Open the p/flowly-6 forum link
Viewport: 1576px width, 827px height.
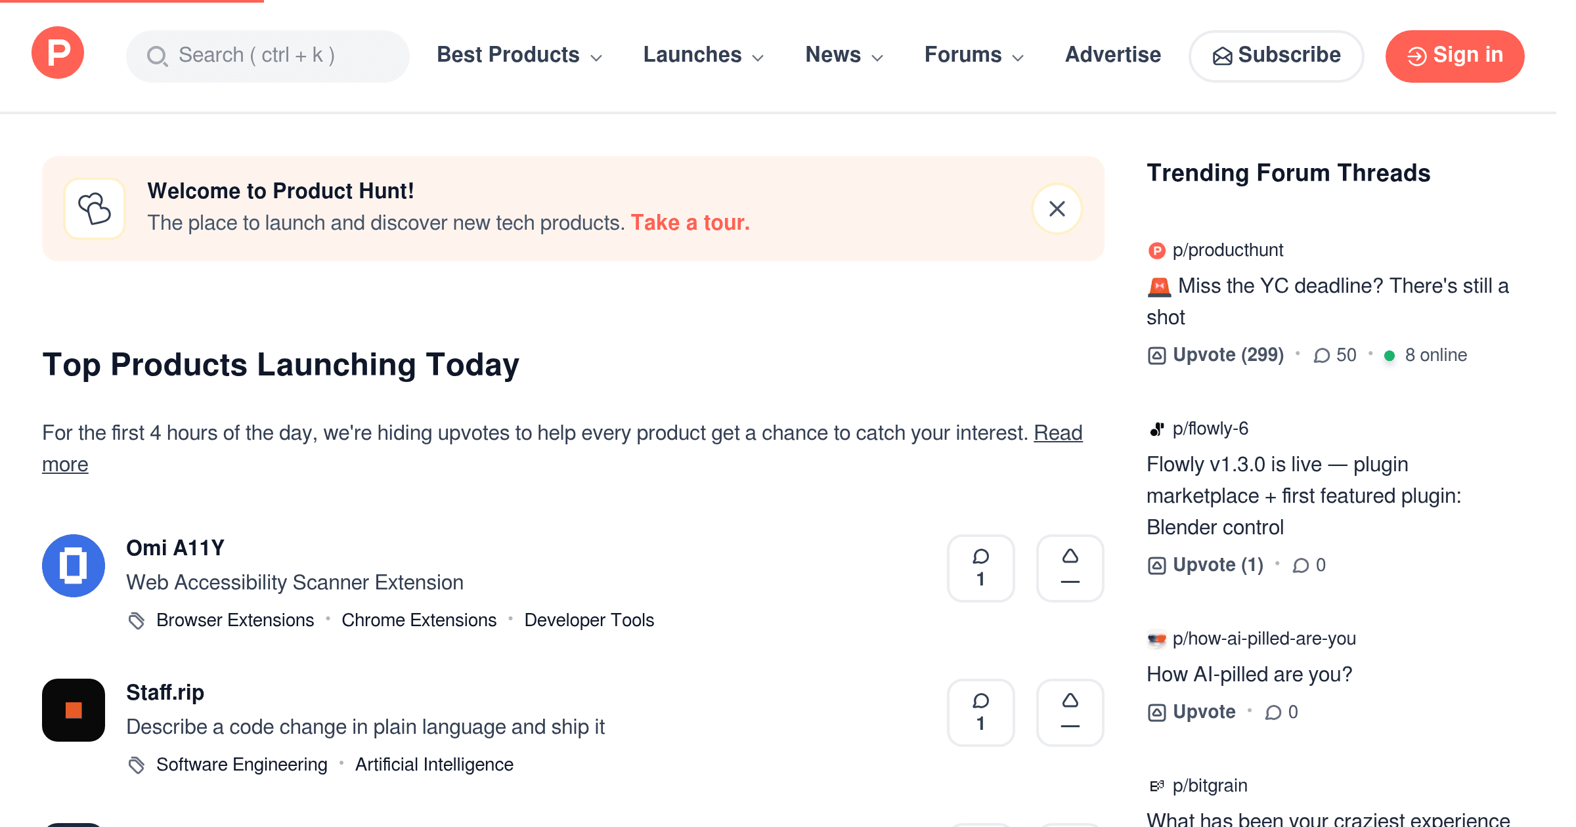[x=1210, y=429]
